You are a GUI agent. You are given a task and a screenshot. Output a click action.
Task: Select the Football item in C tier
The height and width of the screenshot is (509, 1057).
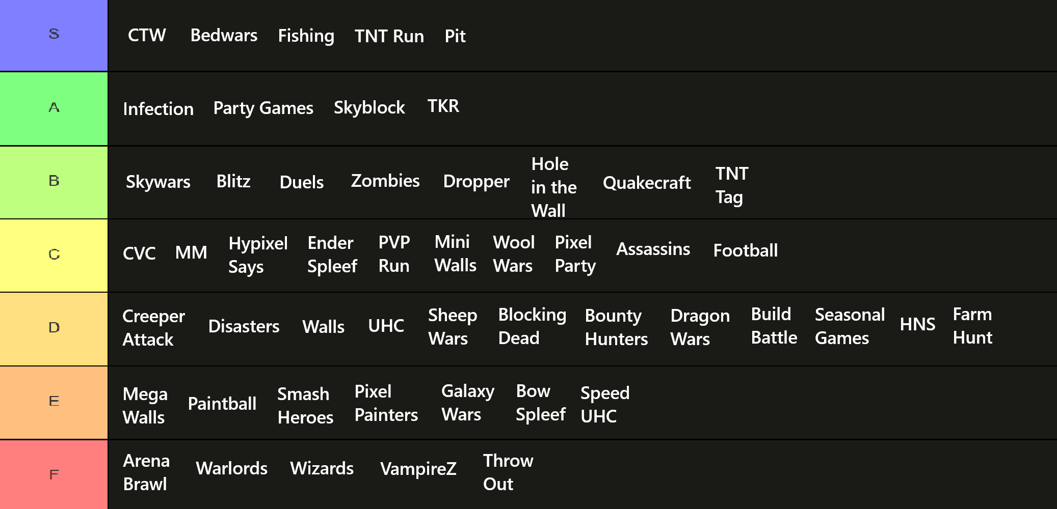coord(745,250)
